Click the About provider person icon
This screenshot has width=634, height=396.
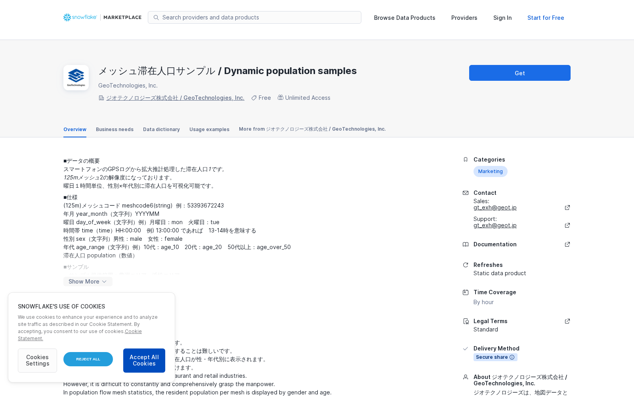point(466,377)
